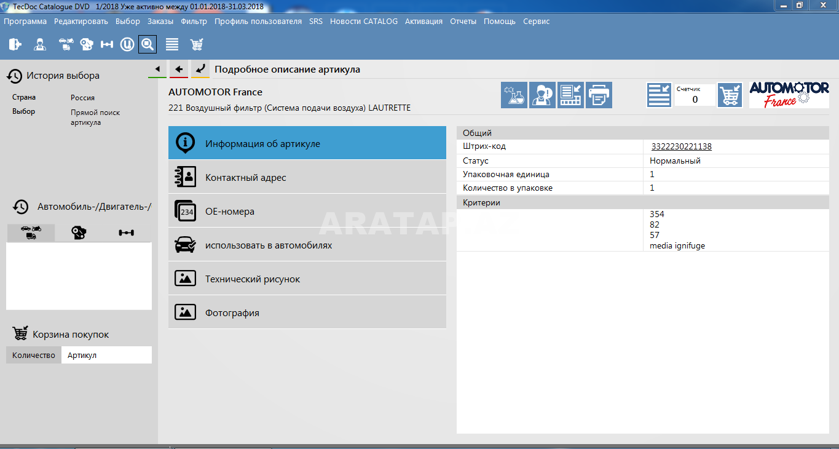Add to list with lines-arrow icon
The image size is (839, 449).
click(659, 95)
